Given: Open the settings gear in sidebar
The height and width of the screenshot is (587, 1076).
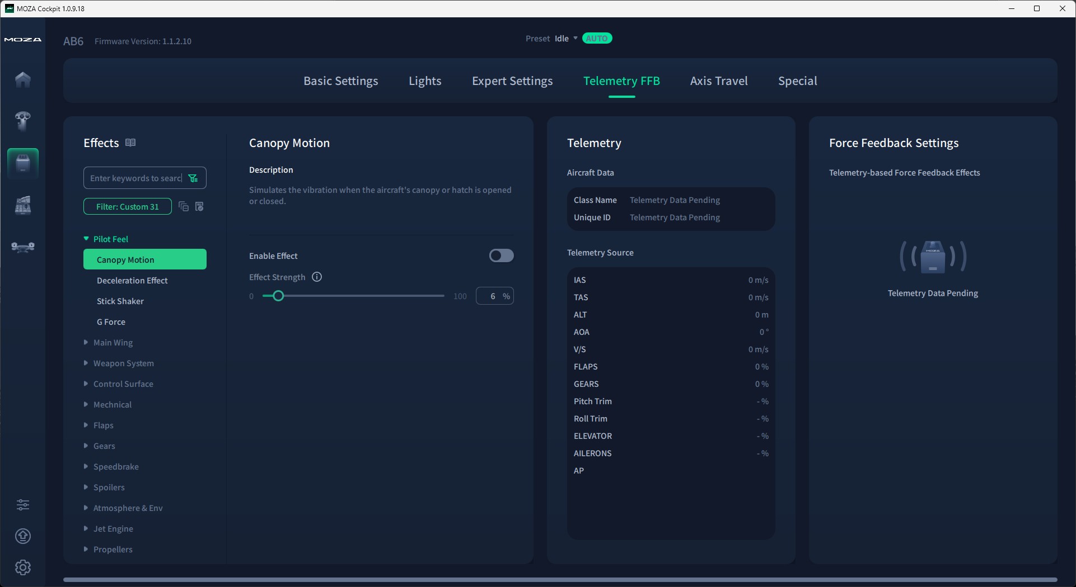Looking at the screenshot, I should point(23,567).
